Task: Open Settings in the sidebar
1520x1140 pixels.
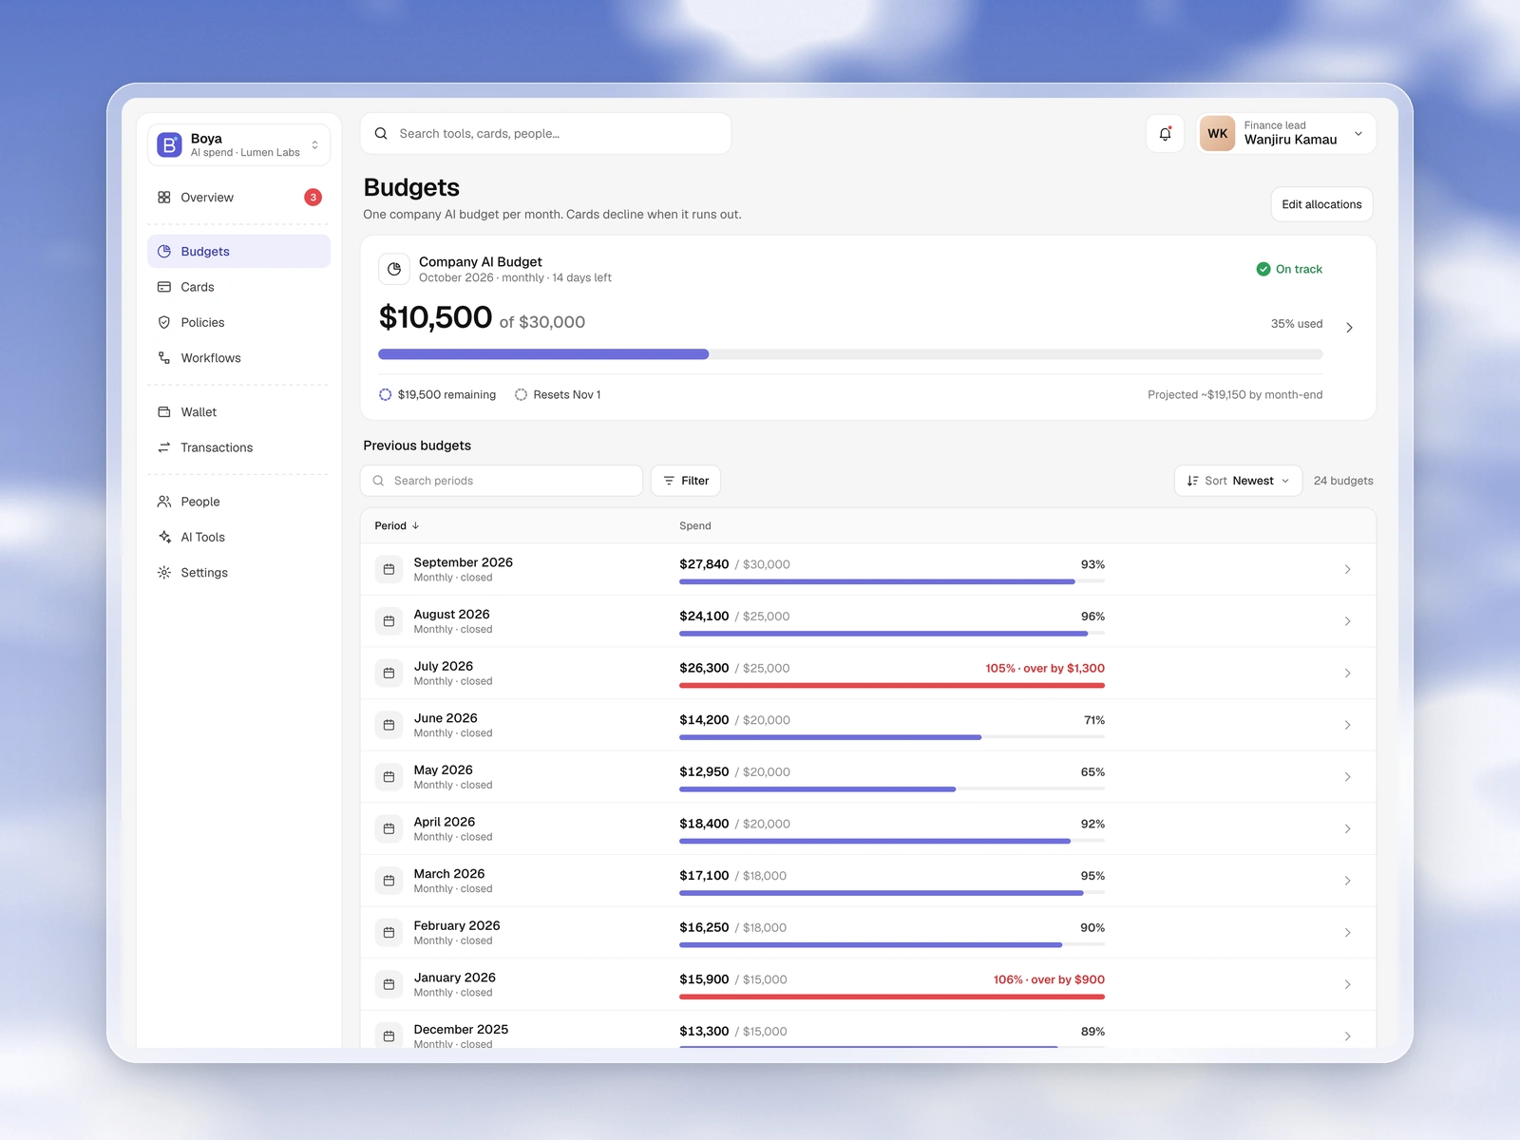Action: 239,573
